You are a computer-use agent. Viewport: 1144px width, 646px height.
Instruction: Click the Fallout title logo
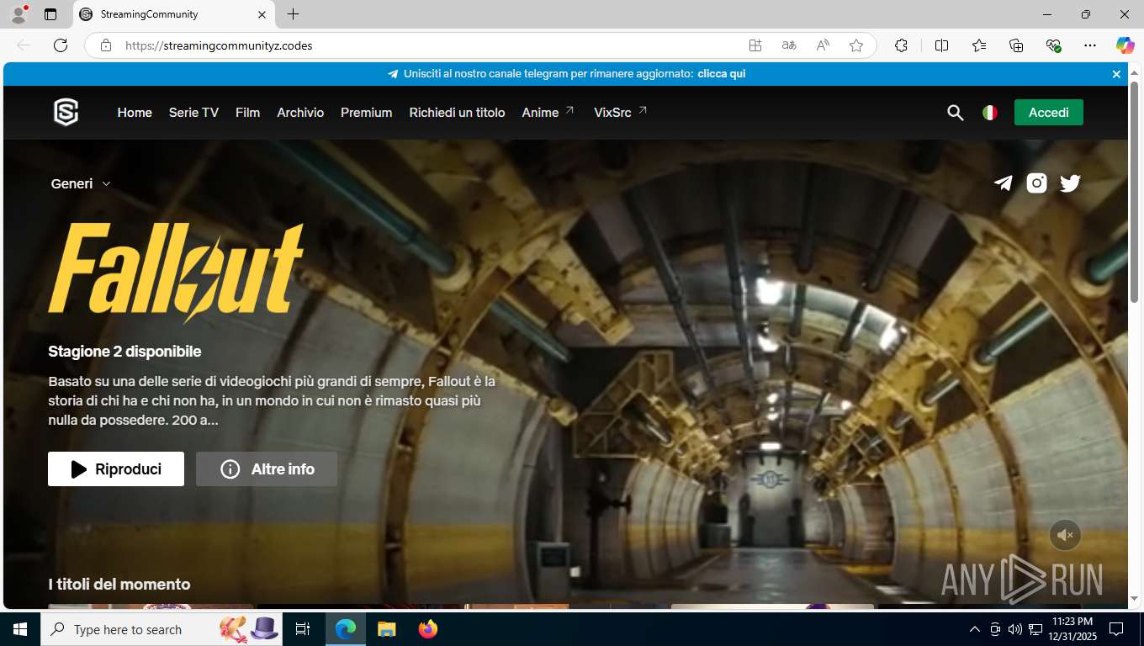(x=176, y=273)
